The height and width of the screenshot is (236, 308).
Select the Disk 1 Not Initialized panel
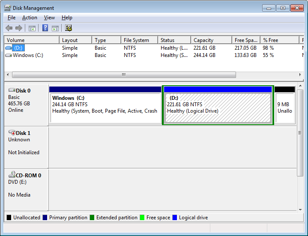click(26, 147)
